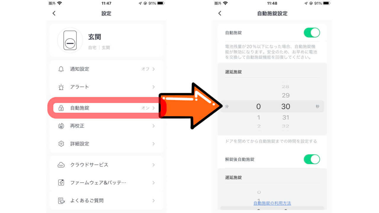Tap the recalibration icon beside 再校正
This screenshot has width=379, height=213.
tap(61, 126)
